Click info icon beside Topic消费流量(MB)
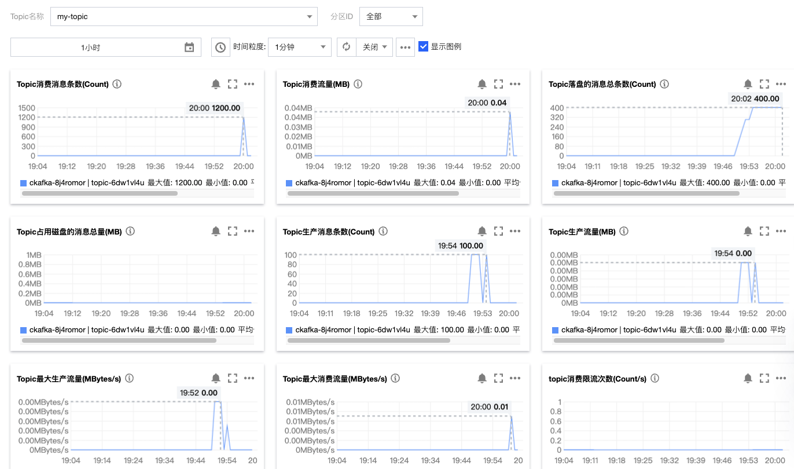 [358, 84]
